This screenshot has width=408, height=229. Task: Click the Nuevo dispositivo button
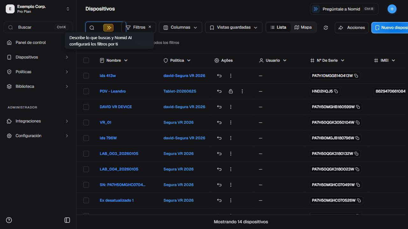click(390, 28)
